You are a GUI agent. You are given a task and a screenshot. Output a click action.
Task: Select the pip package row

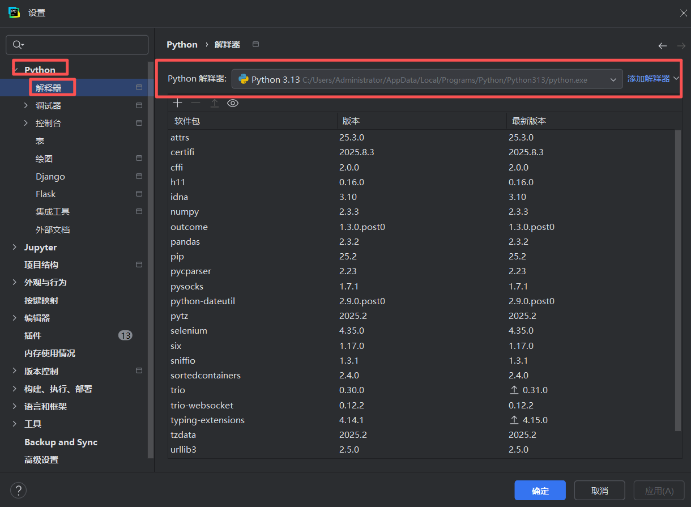(421, 256)
